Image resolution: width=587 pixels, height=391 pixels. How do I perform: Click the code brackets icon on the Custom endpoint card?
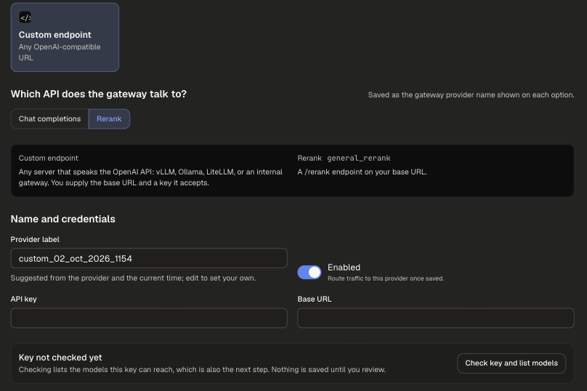25,17
